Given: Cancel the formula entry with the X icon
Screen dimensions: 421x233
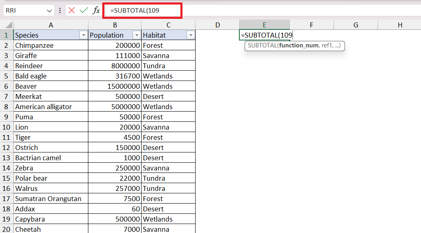Looking at the screenshot, I should pyautogui.click(x=72, y=11).
